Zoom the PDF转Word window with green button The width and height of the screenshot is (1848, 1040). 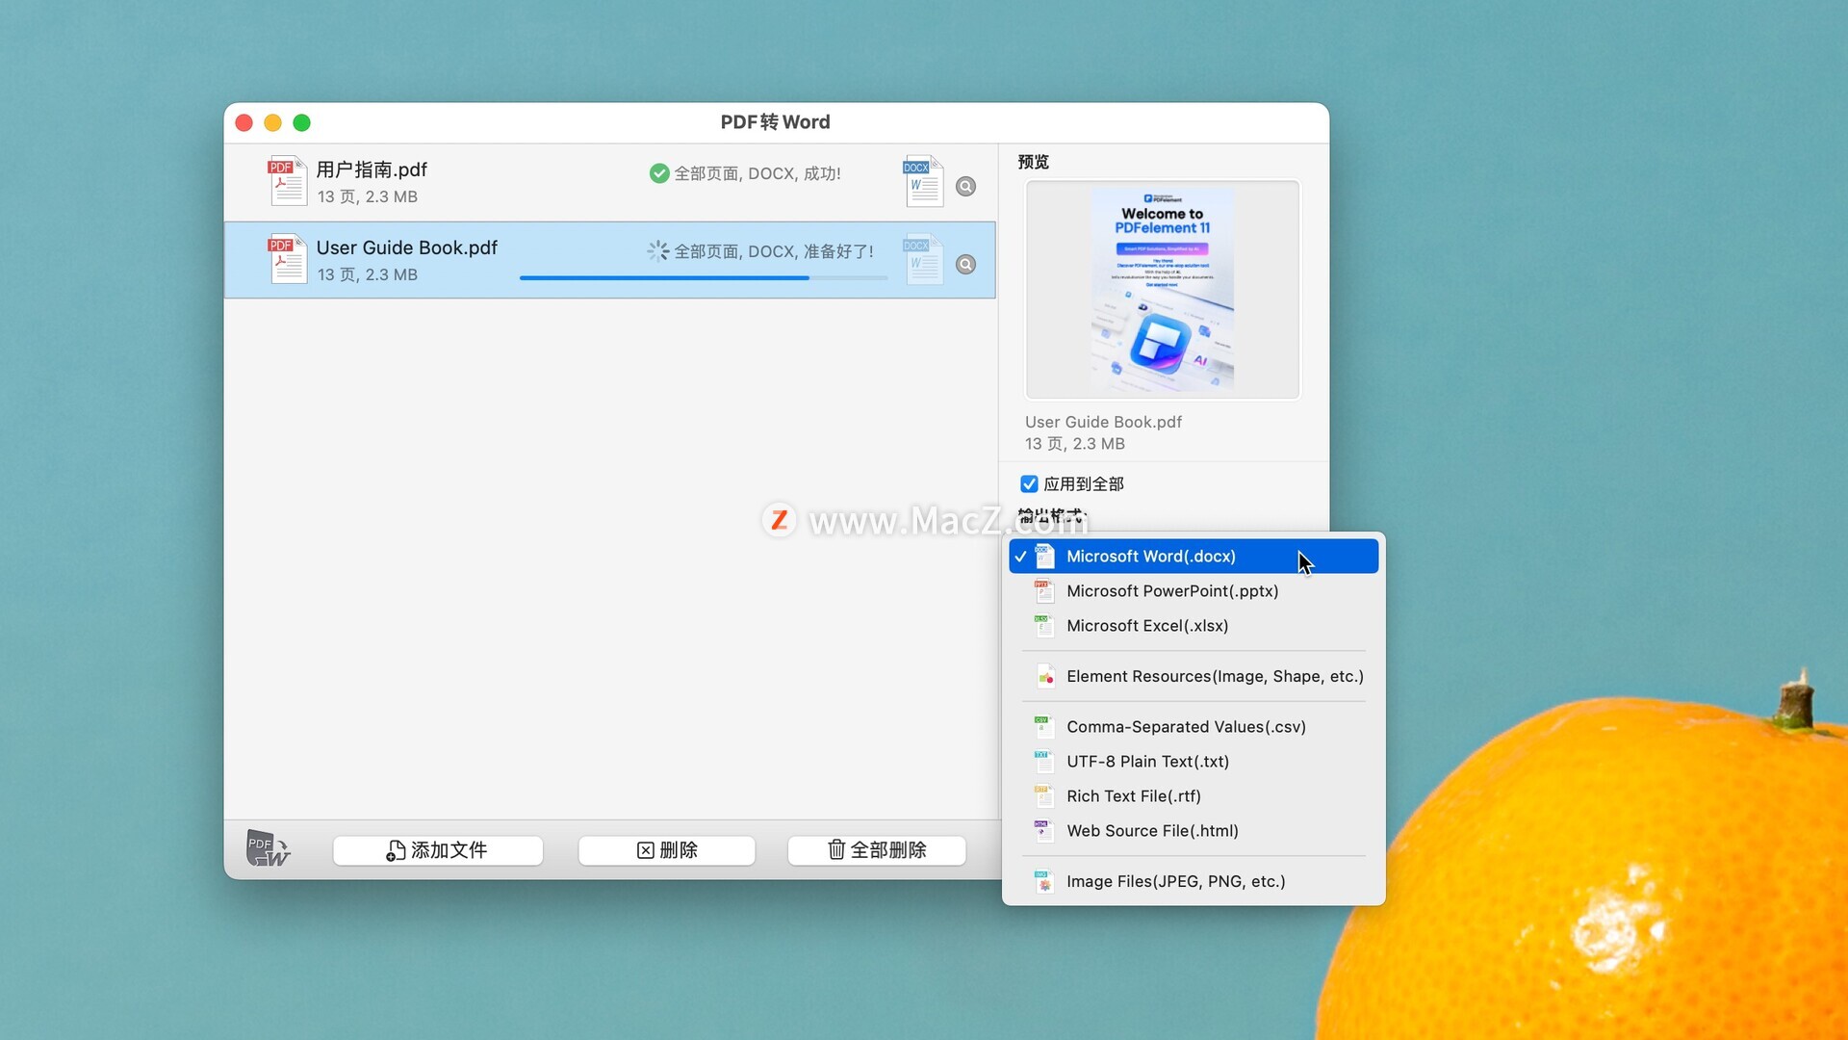[302, 123]
